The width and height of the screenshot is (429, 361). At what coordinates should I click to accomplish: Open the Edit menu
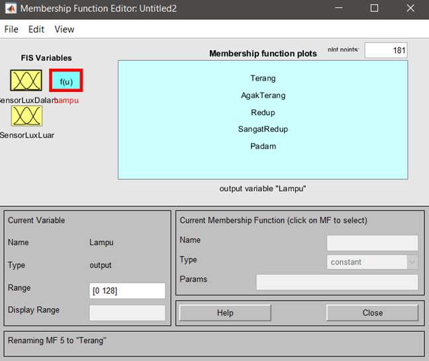pyautogui.click(x=36, y=29)
